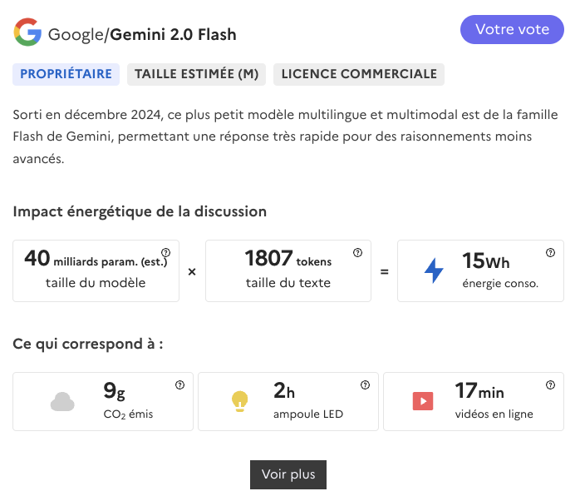Click help icon for tokens count
The height and width of the screenshot is (501, 580).
(357, 253)
